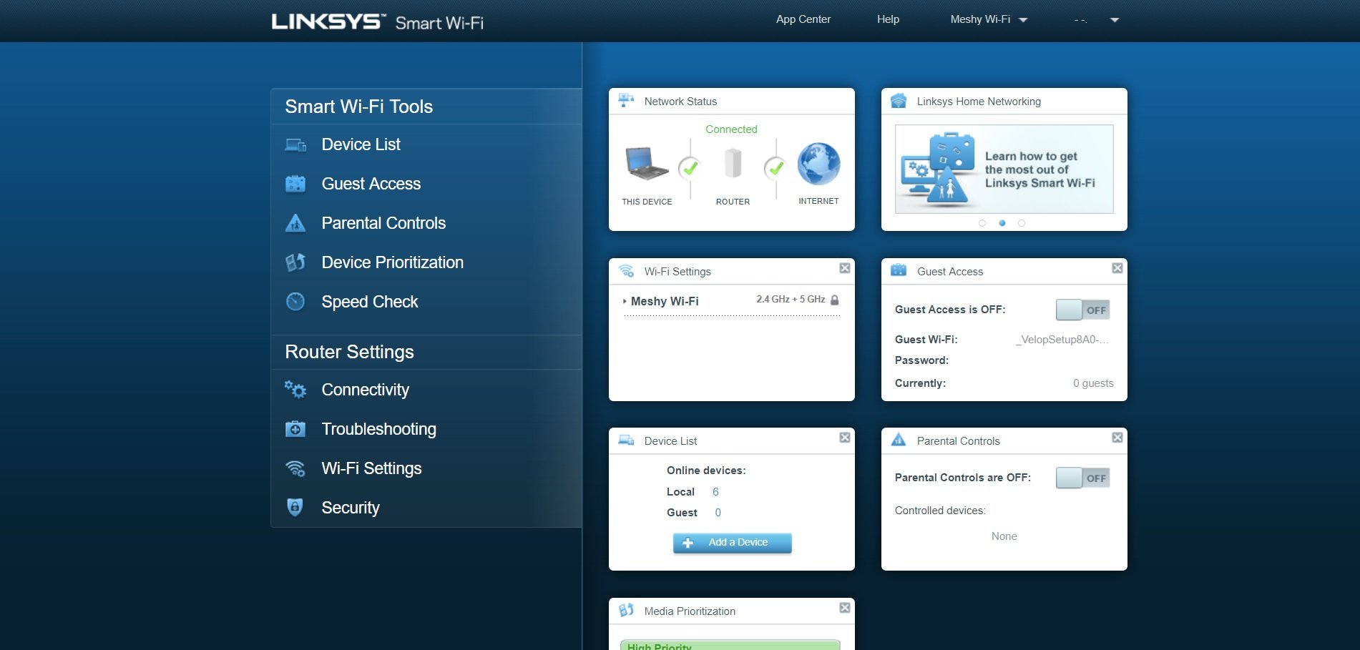This screenshot has width=1360, height=650.
Task: Close the Wi-Fi Settings widget
Action: [845, 268]
